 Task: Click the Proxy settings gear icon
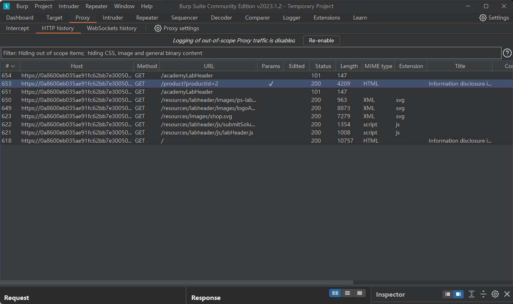[x=158, y=28]
